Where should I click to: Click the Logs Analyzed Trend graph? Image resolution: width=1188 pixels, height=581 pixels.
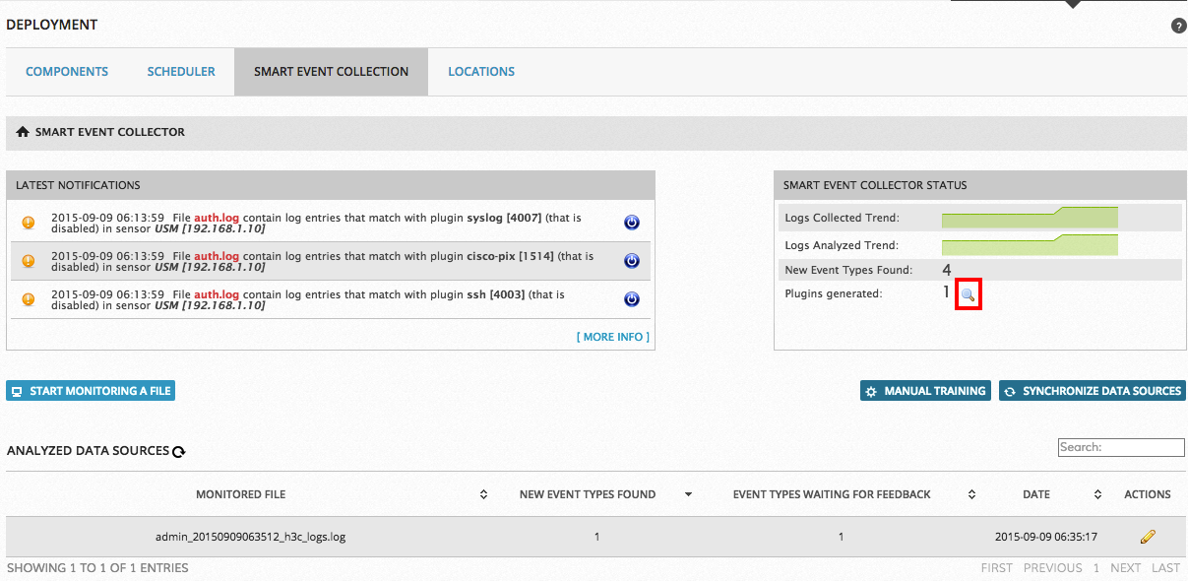1030,244
